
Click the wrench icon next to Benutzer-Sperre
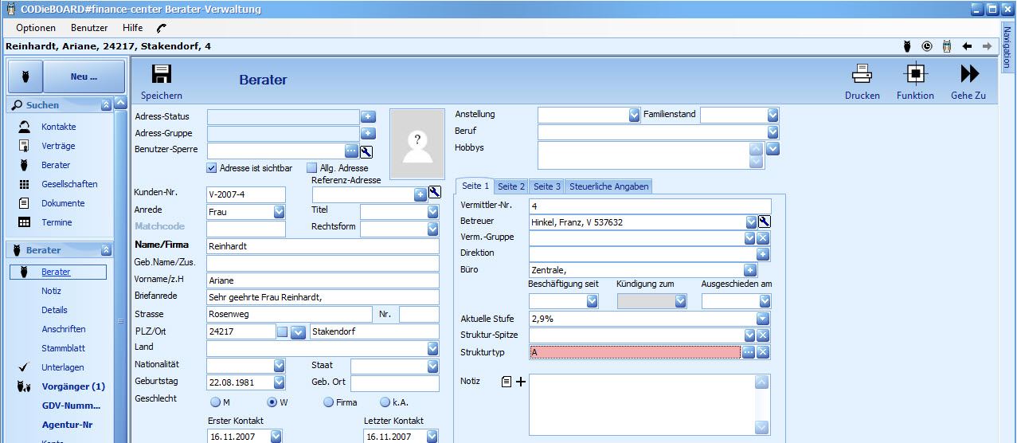[x=366, y=151]
